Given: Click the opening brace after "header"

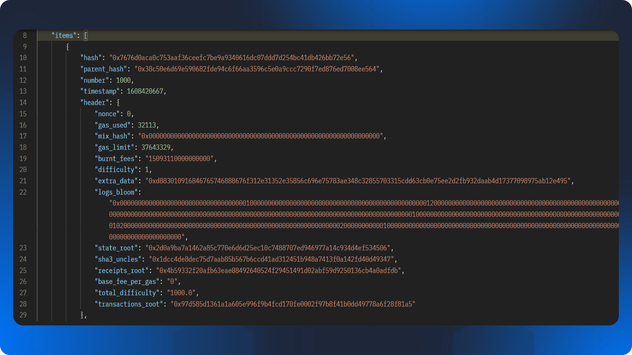Looking at the screenshot, I should click(118, 103).
